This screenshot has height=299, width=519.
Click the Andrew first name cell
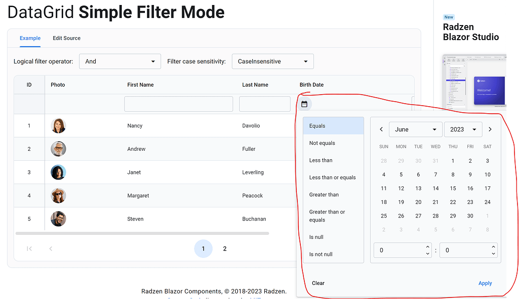(x=136, y=149)
